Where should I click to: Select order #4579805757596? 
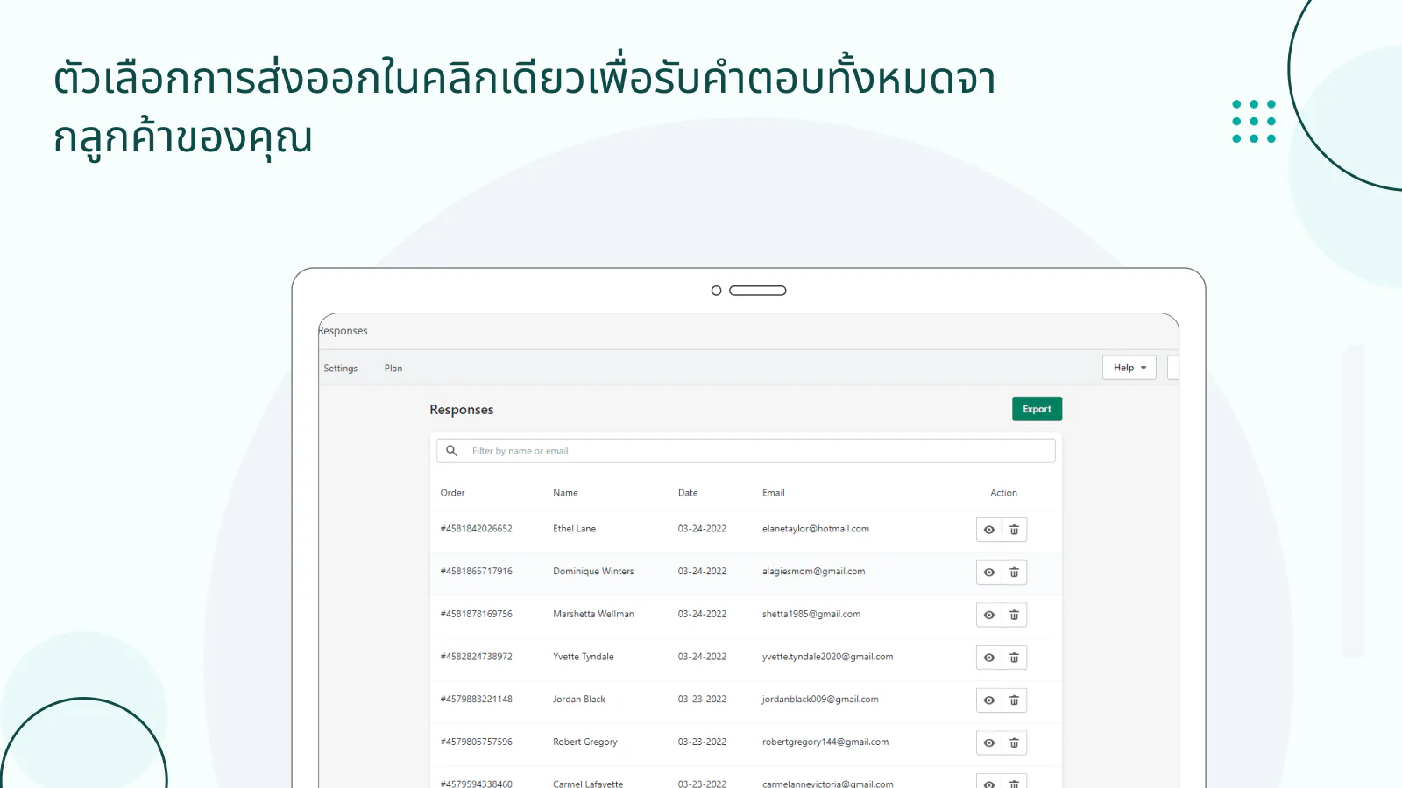point(476,742)
